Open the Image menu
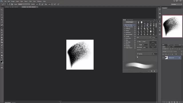This screenshot has width=183, height=103. [13, 1]
